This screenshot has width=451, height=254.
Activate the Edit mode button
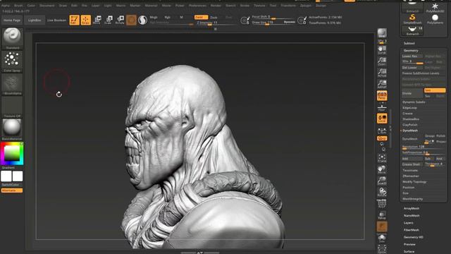click(x=74, y=20)
